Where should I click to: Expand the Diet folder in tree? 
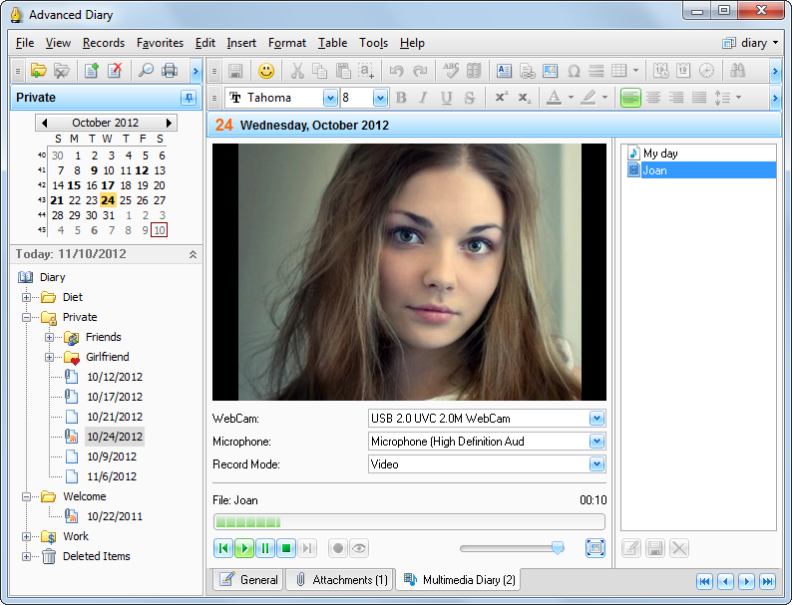point(27,297)
